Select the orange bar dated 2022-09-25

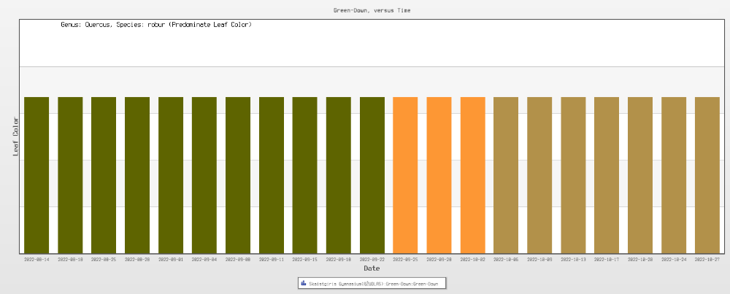coord(405,175)
